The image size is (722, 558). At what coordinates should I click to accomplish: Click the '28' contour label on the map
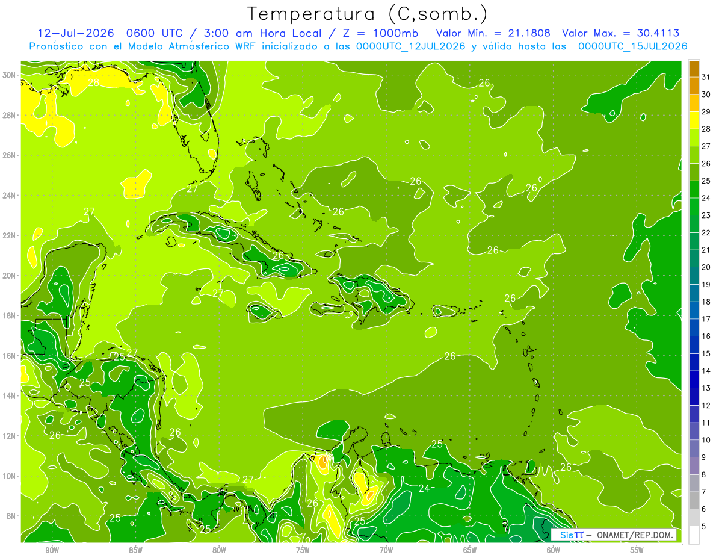(x=93, y=82)
